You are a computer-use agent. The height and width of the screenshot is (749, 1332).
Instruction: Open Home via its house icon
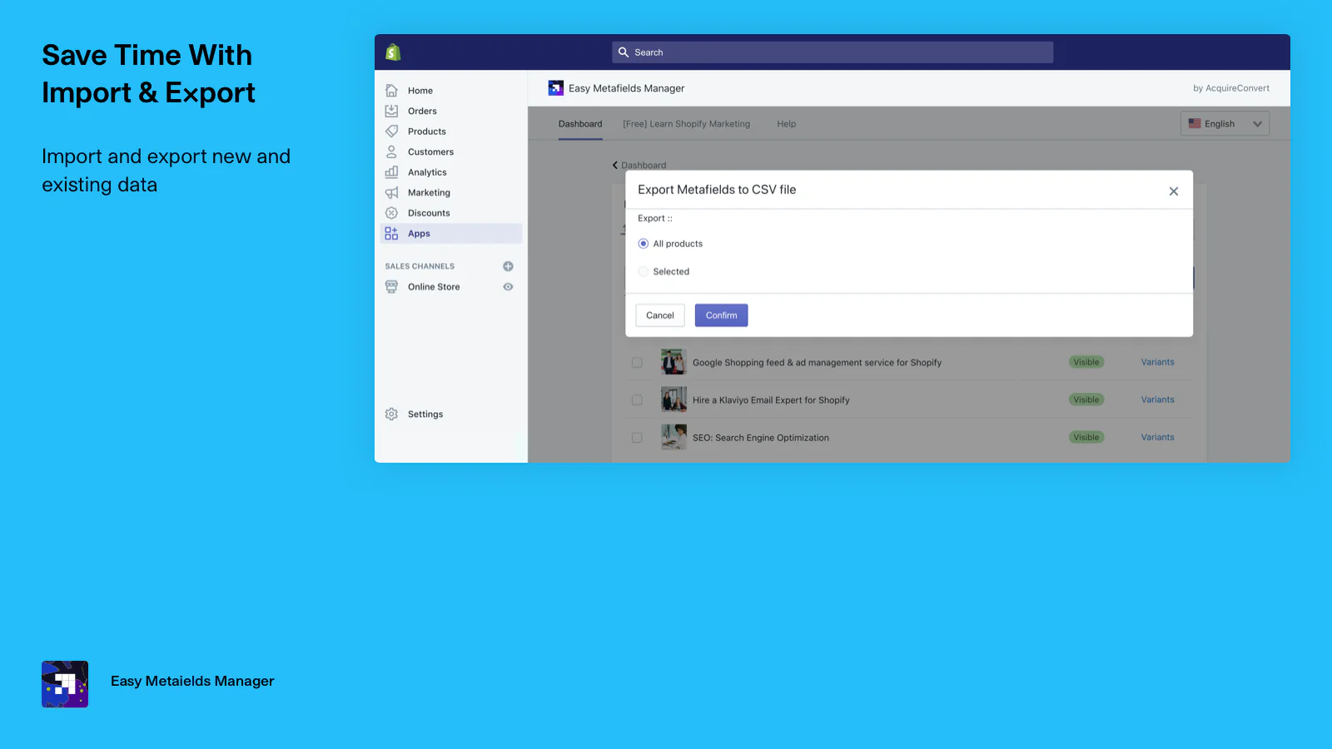point(391,91)
